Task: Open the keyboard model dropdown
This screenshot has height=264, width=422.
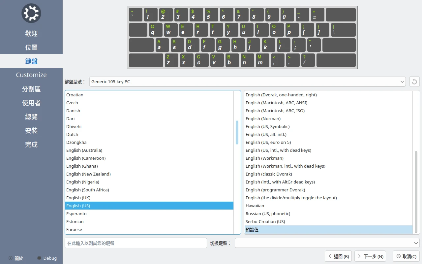Action: 247,82
